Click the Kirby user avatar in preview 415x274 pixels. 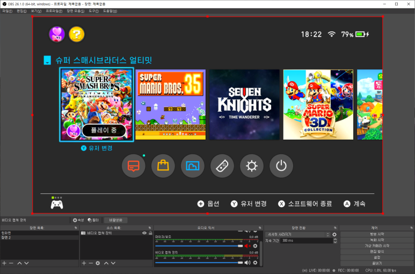click(x=57, y=34)
